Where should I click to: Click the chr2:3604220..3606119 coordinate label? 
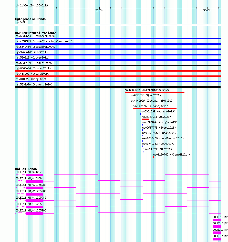click(32, 5)
